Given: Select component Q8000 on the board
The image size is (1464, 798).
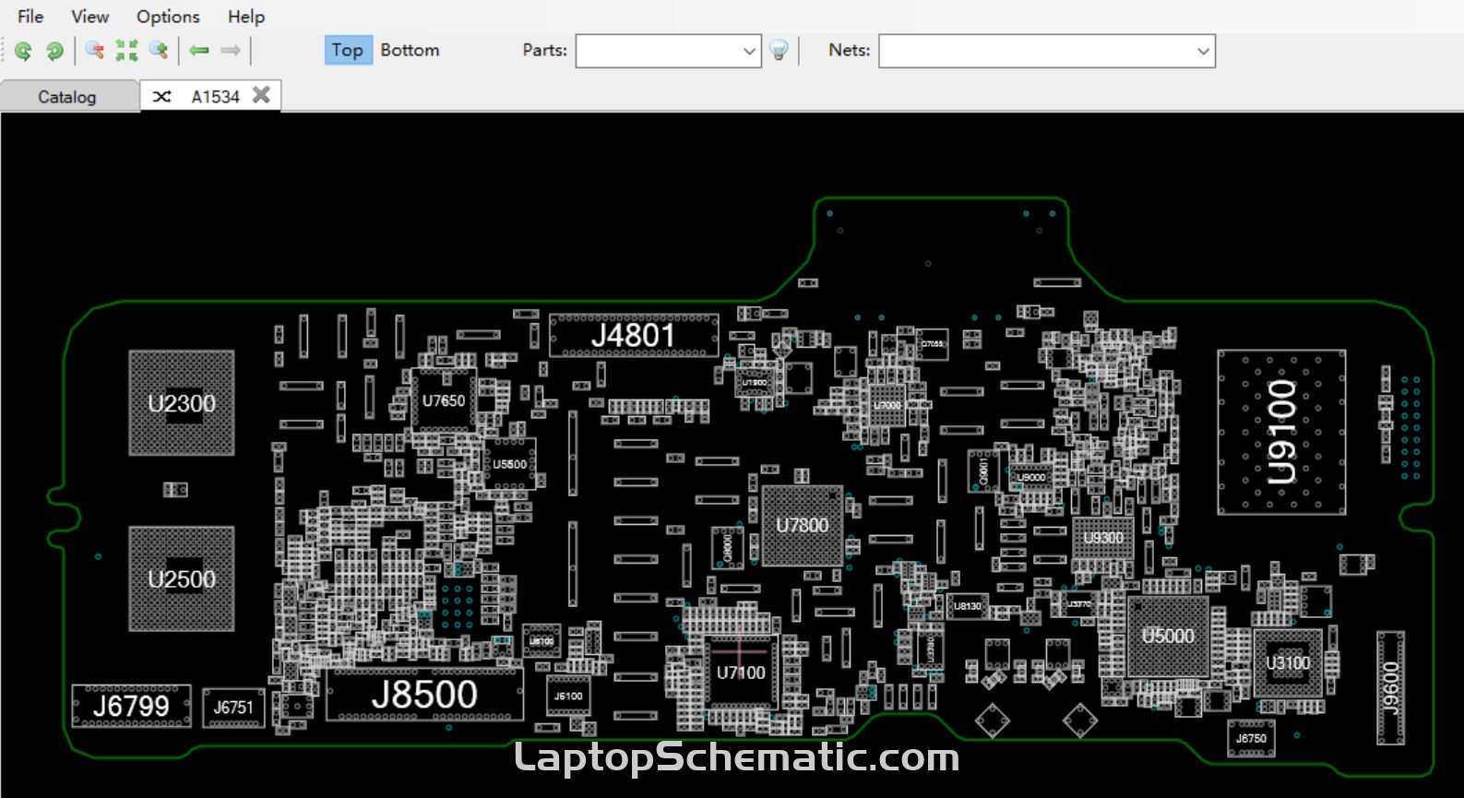Looking at the screenshot, I should [x=728, y=547].
